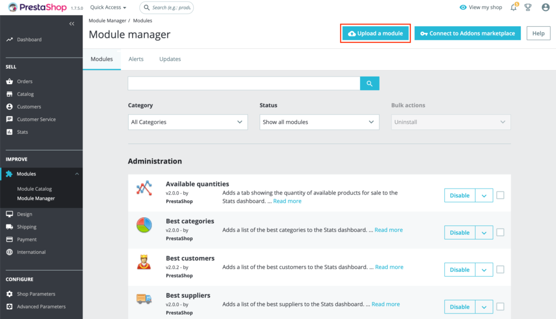
Task: Click the Available quantities module icon
Action: point(144,188)
